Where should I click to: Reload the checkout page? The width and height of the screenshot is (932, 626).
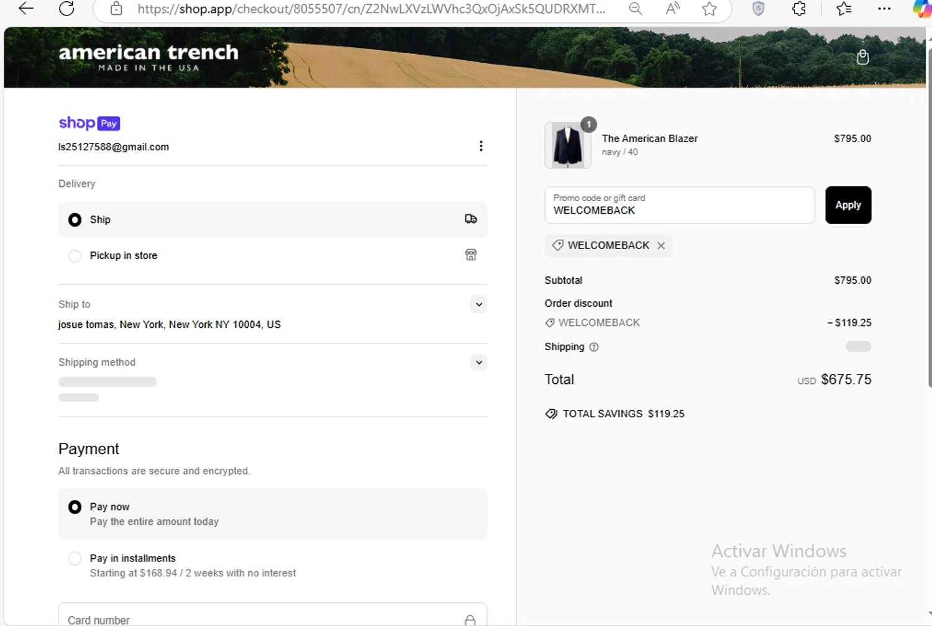pos(66,9)
